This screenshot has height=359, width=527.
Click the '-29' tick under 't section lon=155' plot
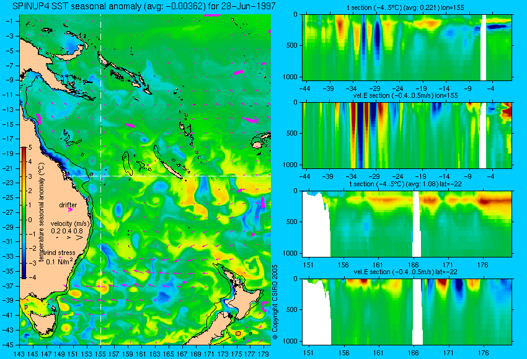point(374,89)
